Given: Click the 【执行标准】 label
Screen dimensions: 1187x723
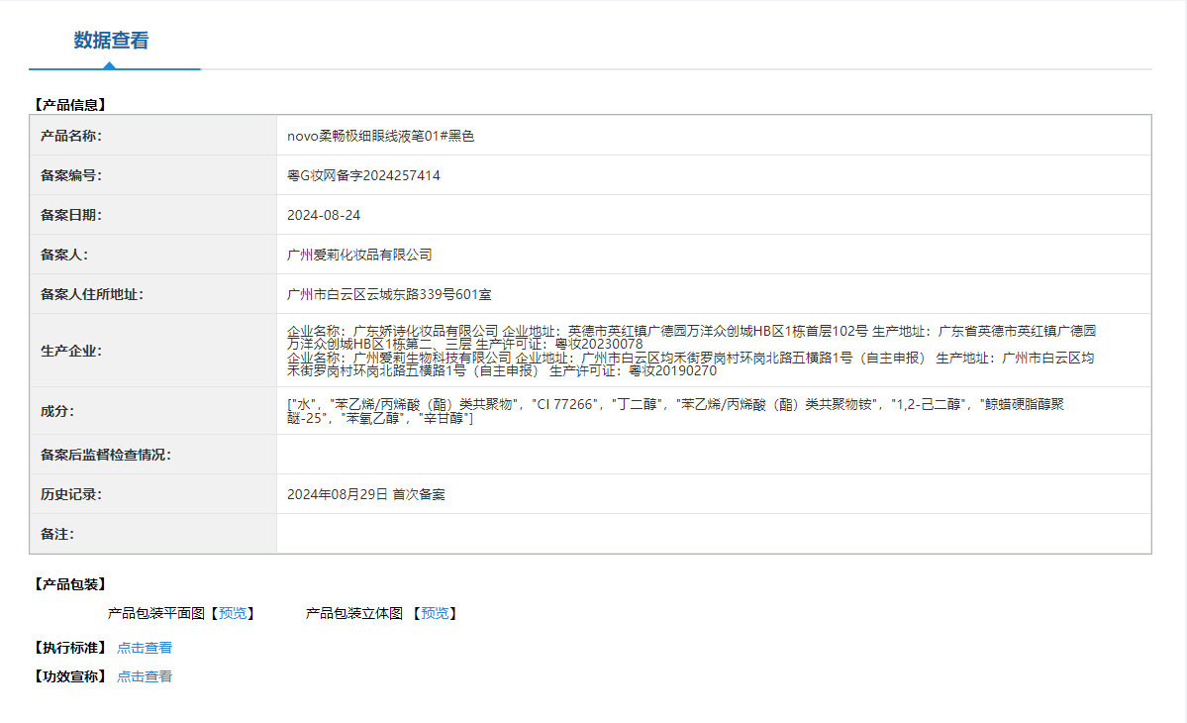Looking at the screenshot, I should point(69,648).
